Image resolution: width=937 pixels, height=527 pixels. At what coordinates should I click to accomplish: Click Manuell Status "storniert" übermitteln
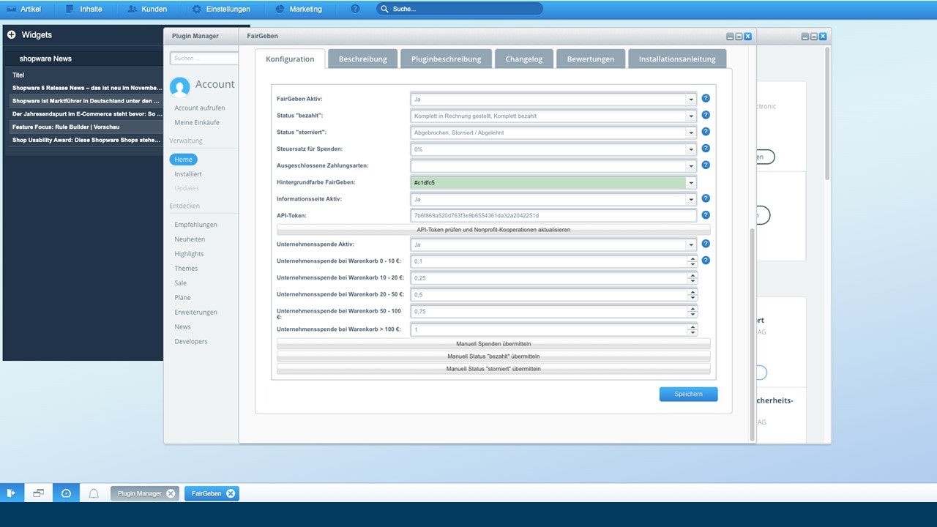(493, 369)
